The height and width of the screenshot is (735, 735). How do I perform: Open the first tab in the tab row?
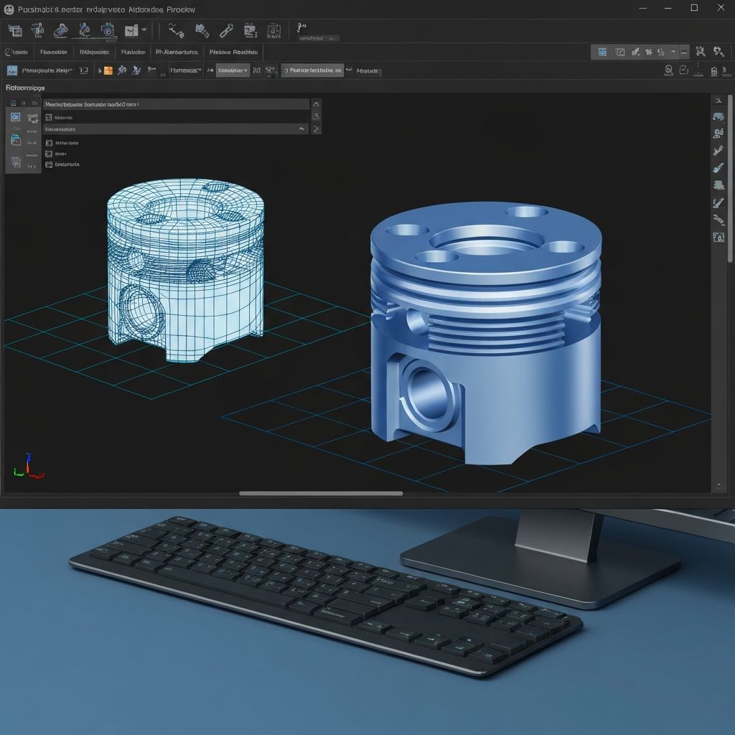pyautogui.click(x=17, y=52)
